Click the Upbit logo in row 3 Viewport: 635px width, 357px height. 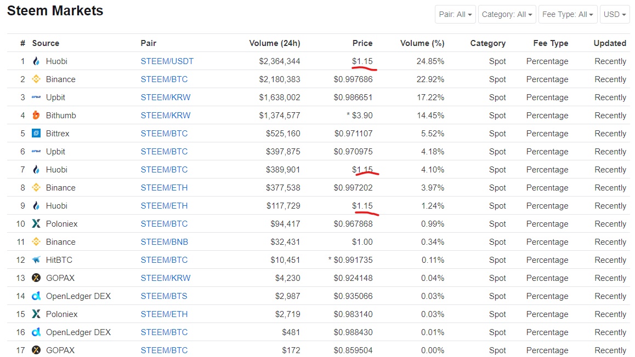click(36, 97)
